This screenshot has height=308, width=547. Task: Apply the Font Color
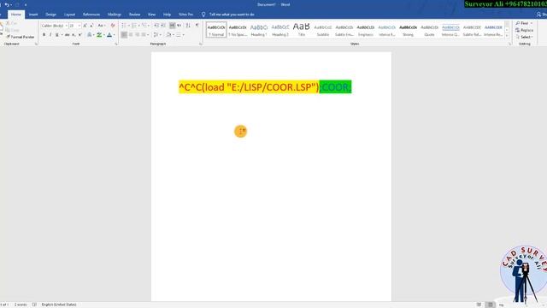(x=109, y=35)
